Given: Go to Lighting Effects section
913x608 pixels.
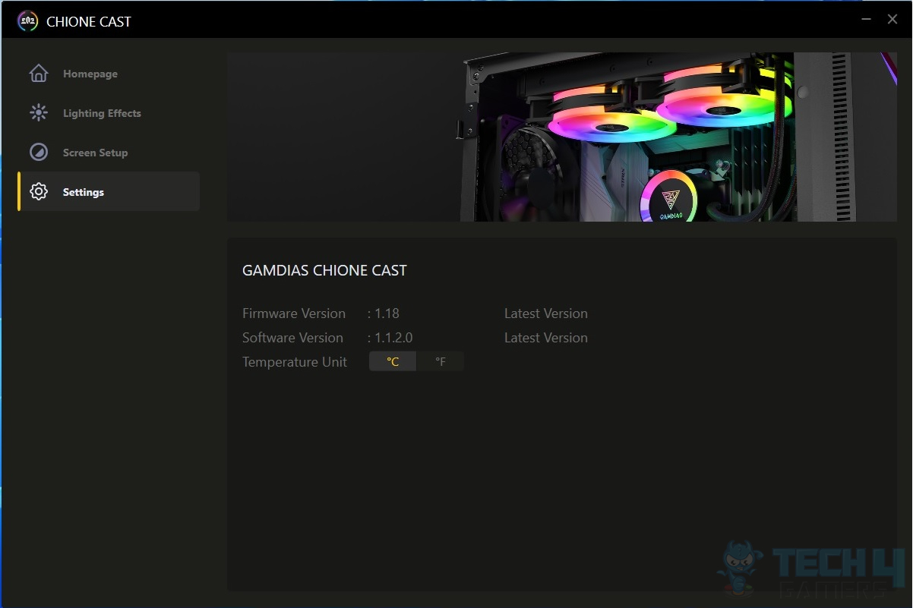Looking at the screenshot, I should pyautogui.click(x=109, y=113).
